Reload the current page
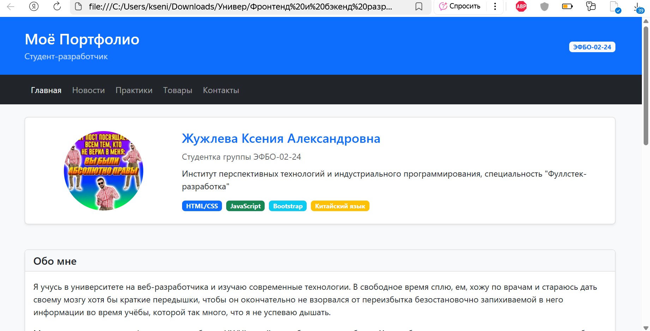This screenshot has height=331, width=650. pos(57,7)
